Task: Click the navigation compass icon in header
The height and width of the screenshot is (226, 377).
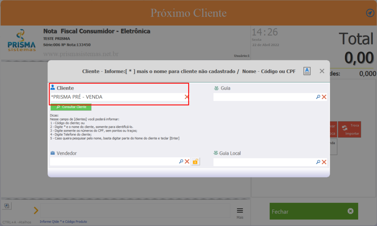Action: click(x=370, y=13)
